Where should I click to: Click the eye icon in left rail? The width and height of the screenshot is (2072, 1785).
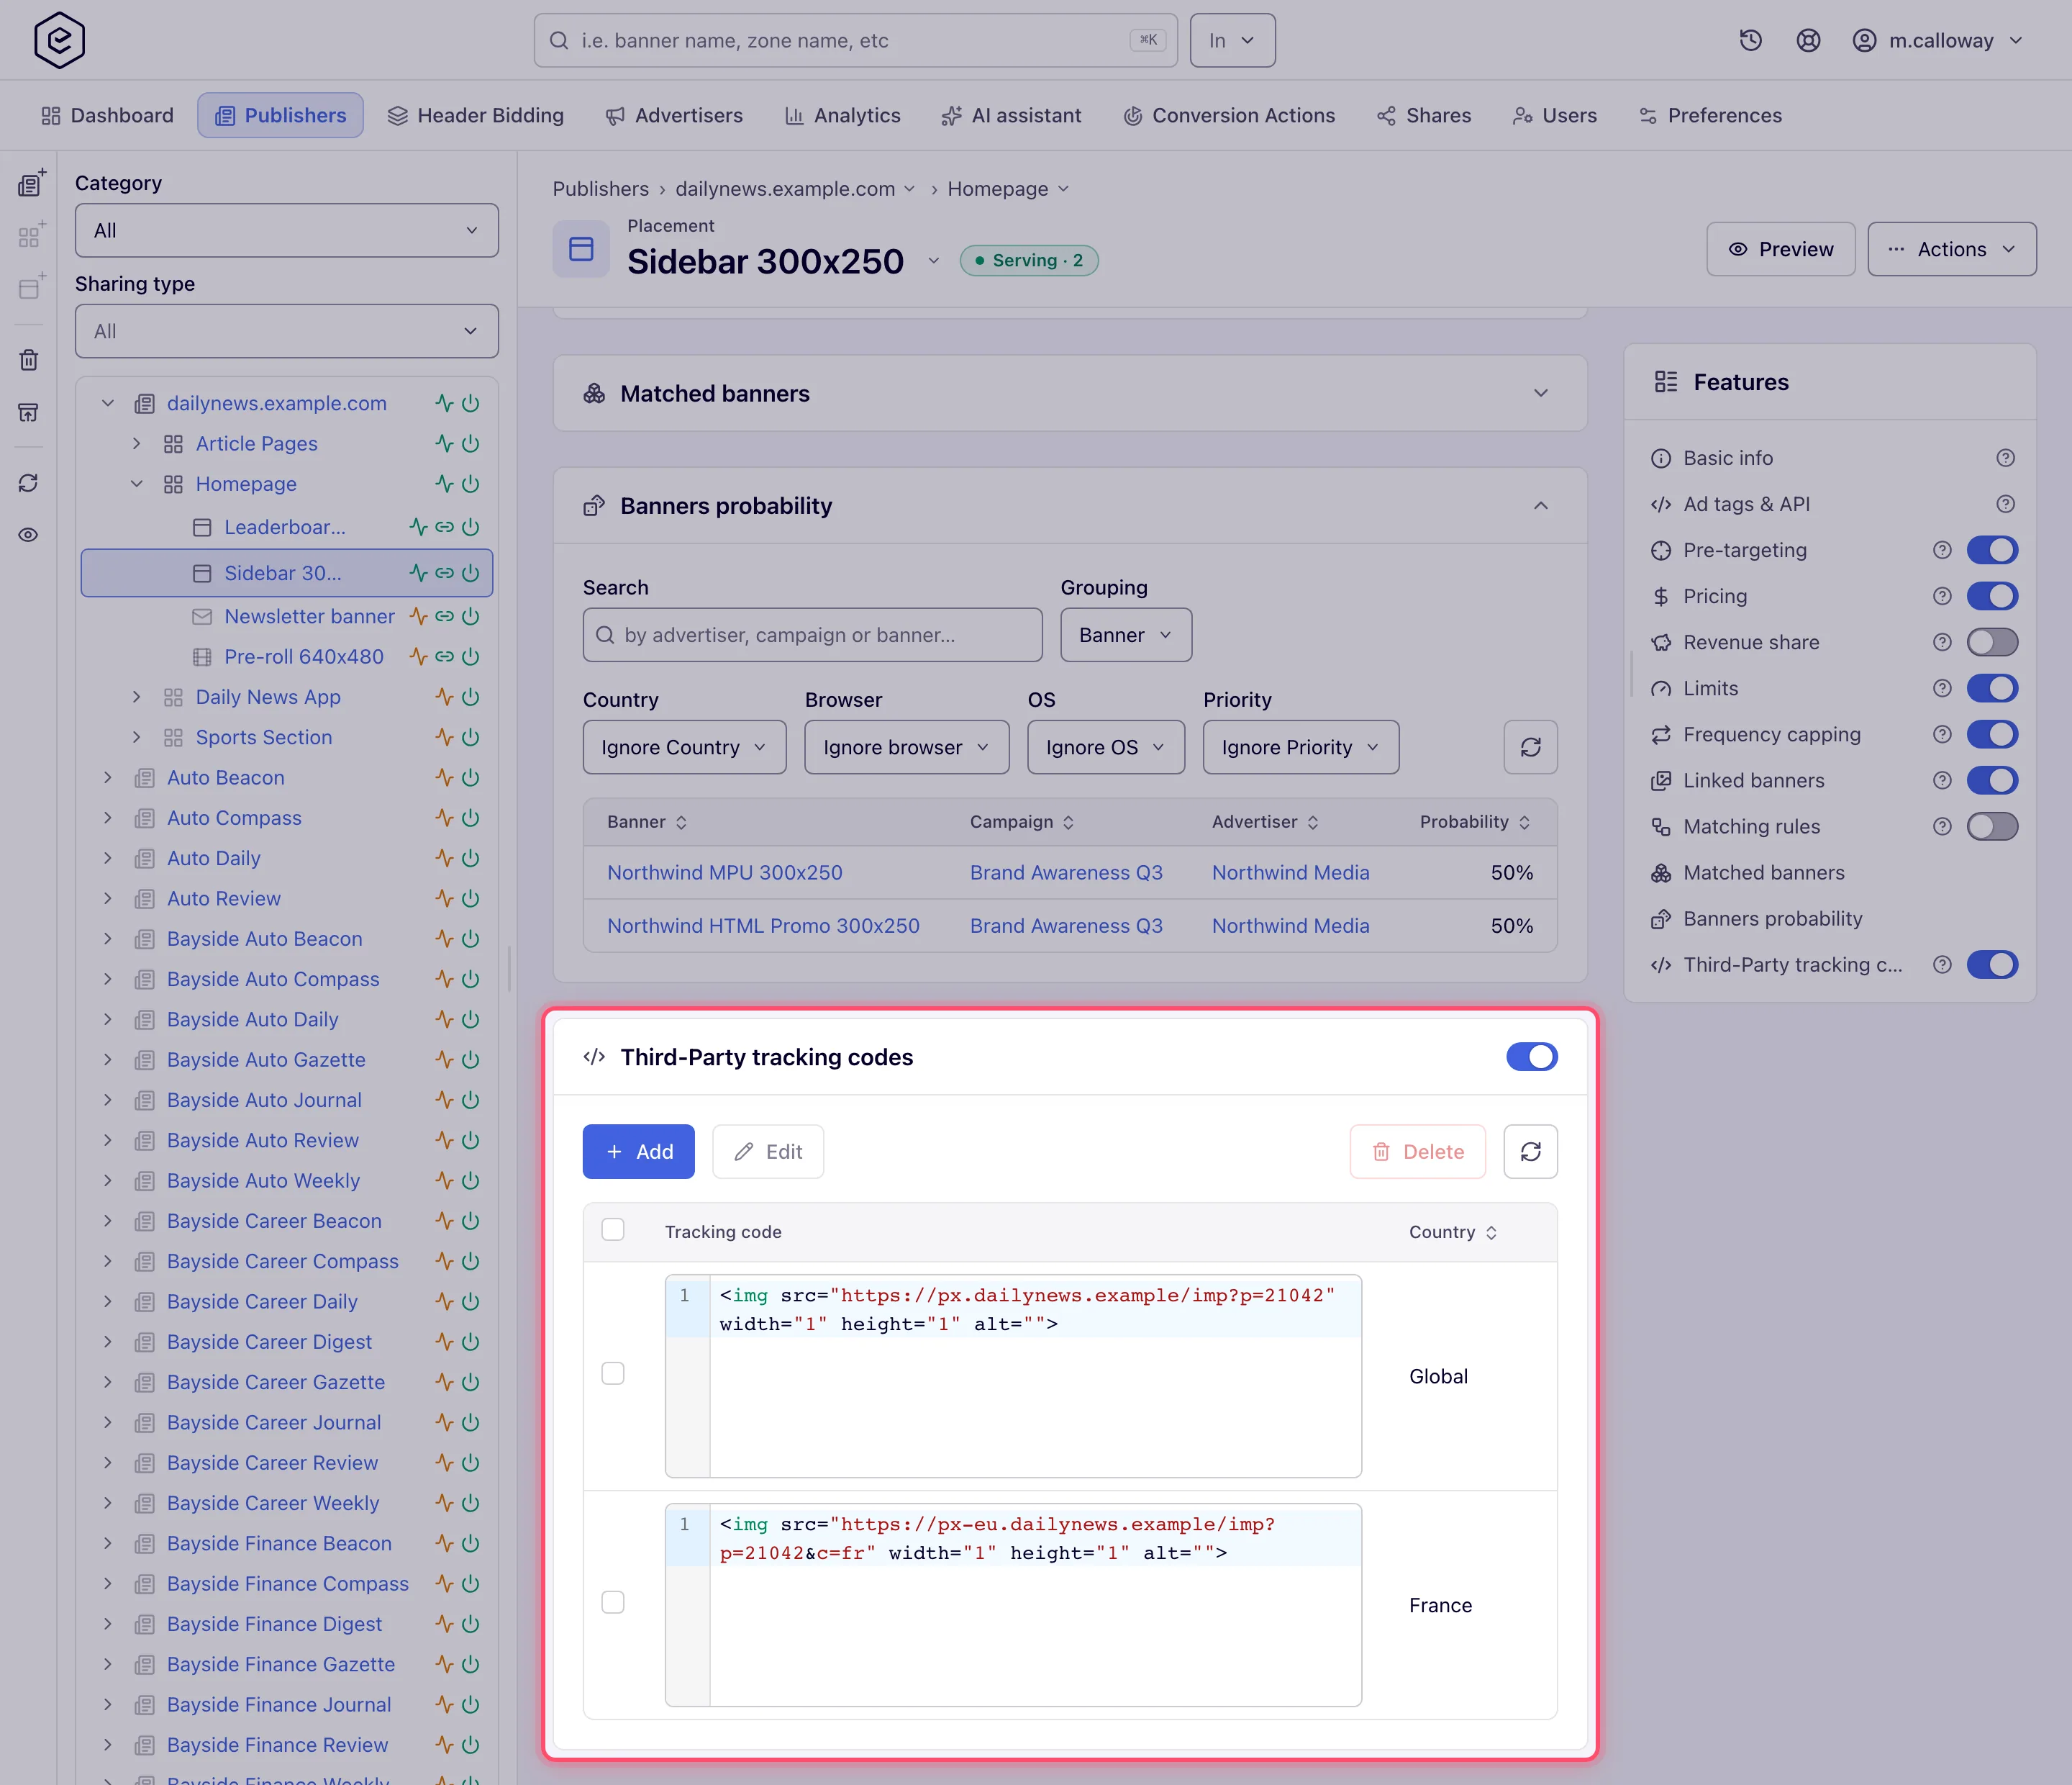coord(29,534)
